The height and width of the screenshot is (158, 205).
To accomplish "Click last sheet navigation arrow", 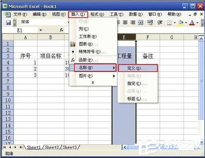I will [21, 147].
